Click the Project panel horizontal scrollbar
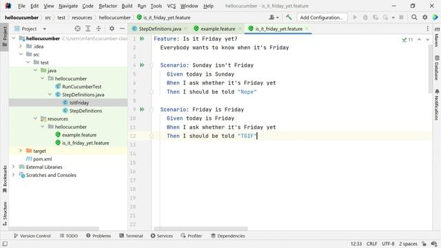Screen dimensions: 441x248 (x=54, y=229)
